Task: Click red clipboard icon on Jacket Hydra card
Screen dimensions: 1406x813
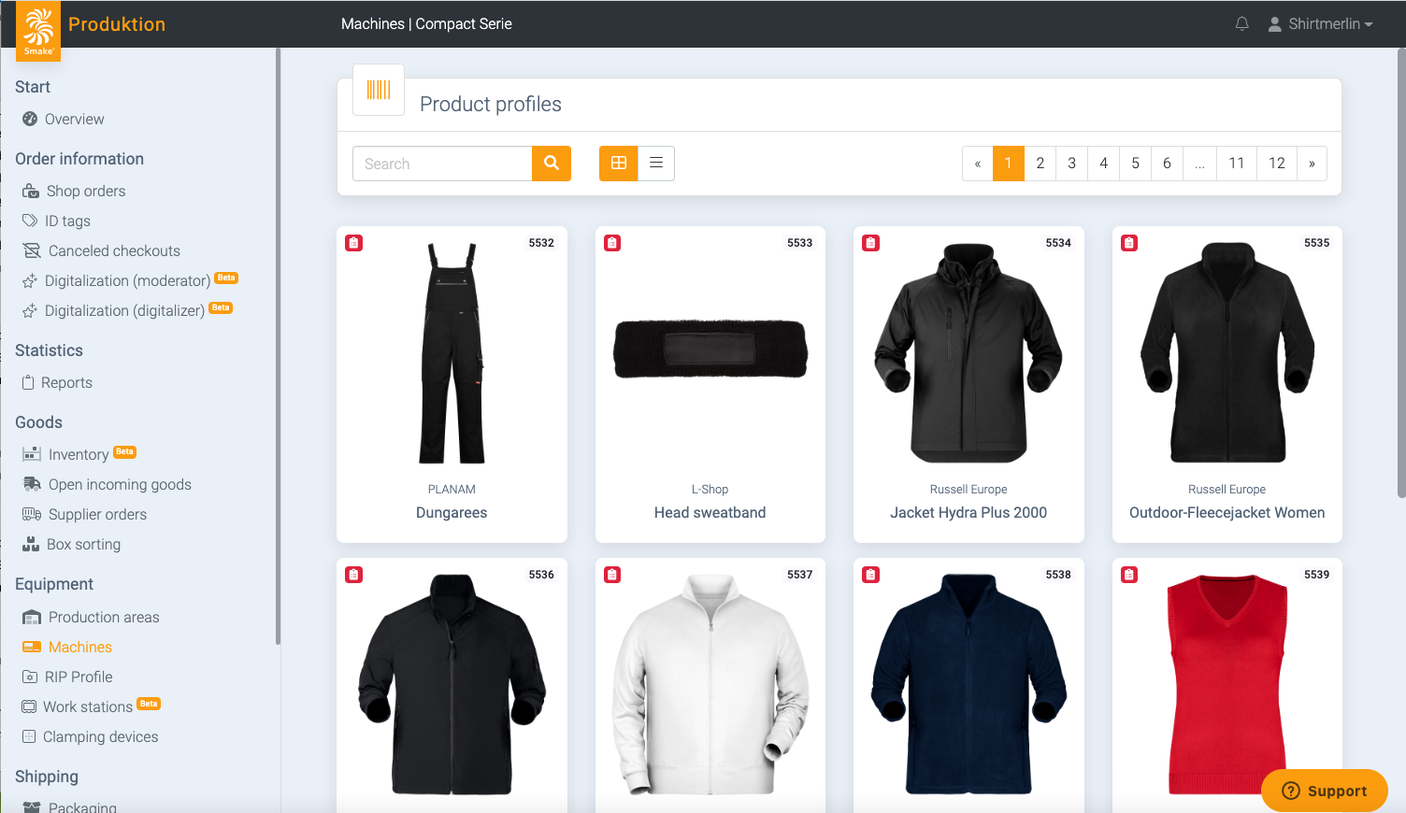Action: 870,243
